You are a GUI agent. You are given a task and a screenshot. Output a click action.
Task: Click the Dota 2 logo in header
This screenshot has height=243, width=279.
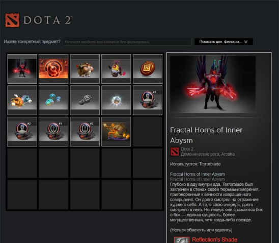coord(39,20)
